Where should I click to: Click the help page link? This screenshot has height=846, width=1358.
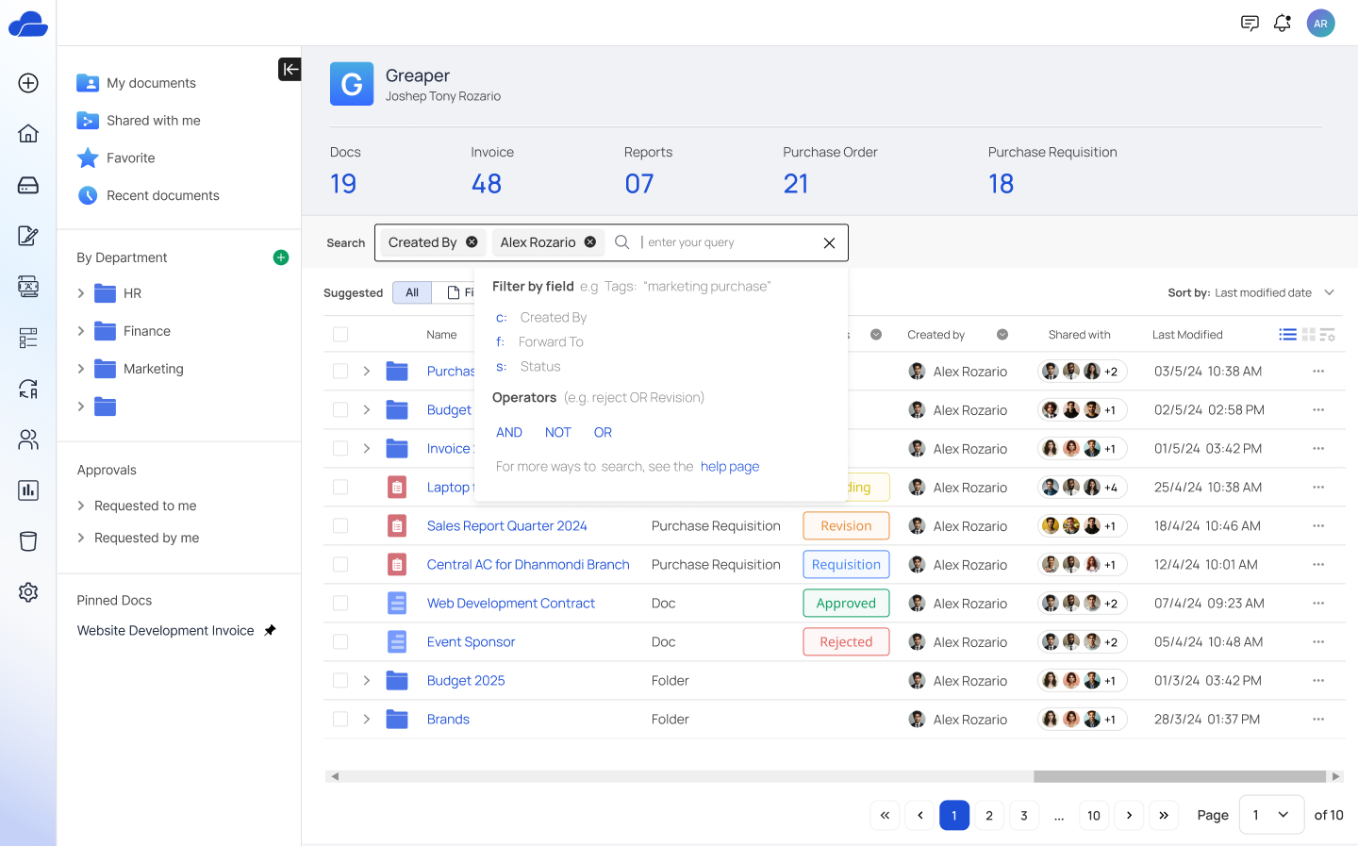(729, 467)
